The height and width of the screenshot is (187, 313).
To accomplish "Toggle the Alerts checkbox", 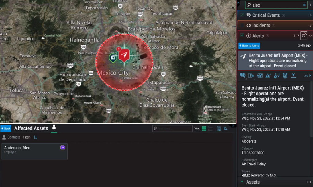I will 242,35.
